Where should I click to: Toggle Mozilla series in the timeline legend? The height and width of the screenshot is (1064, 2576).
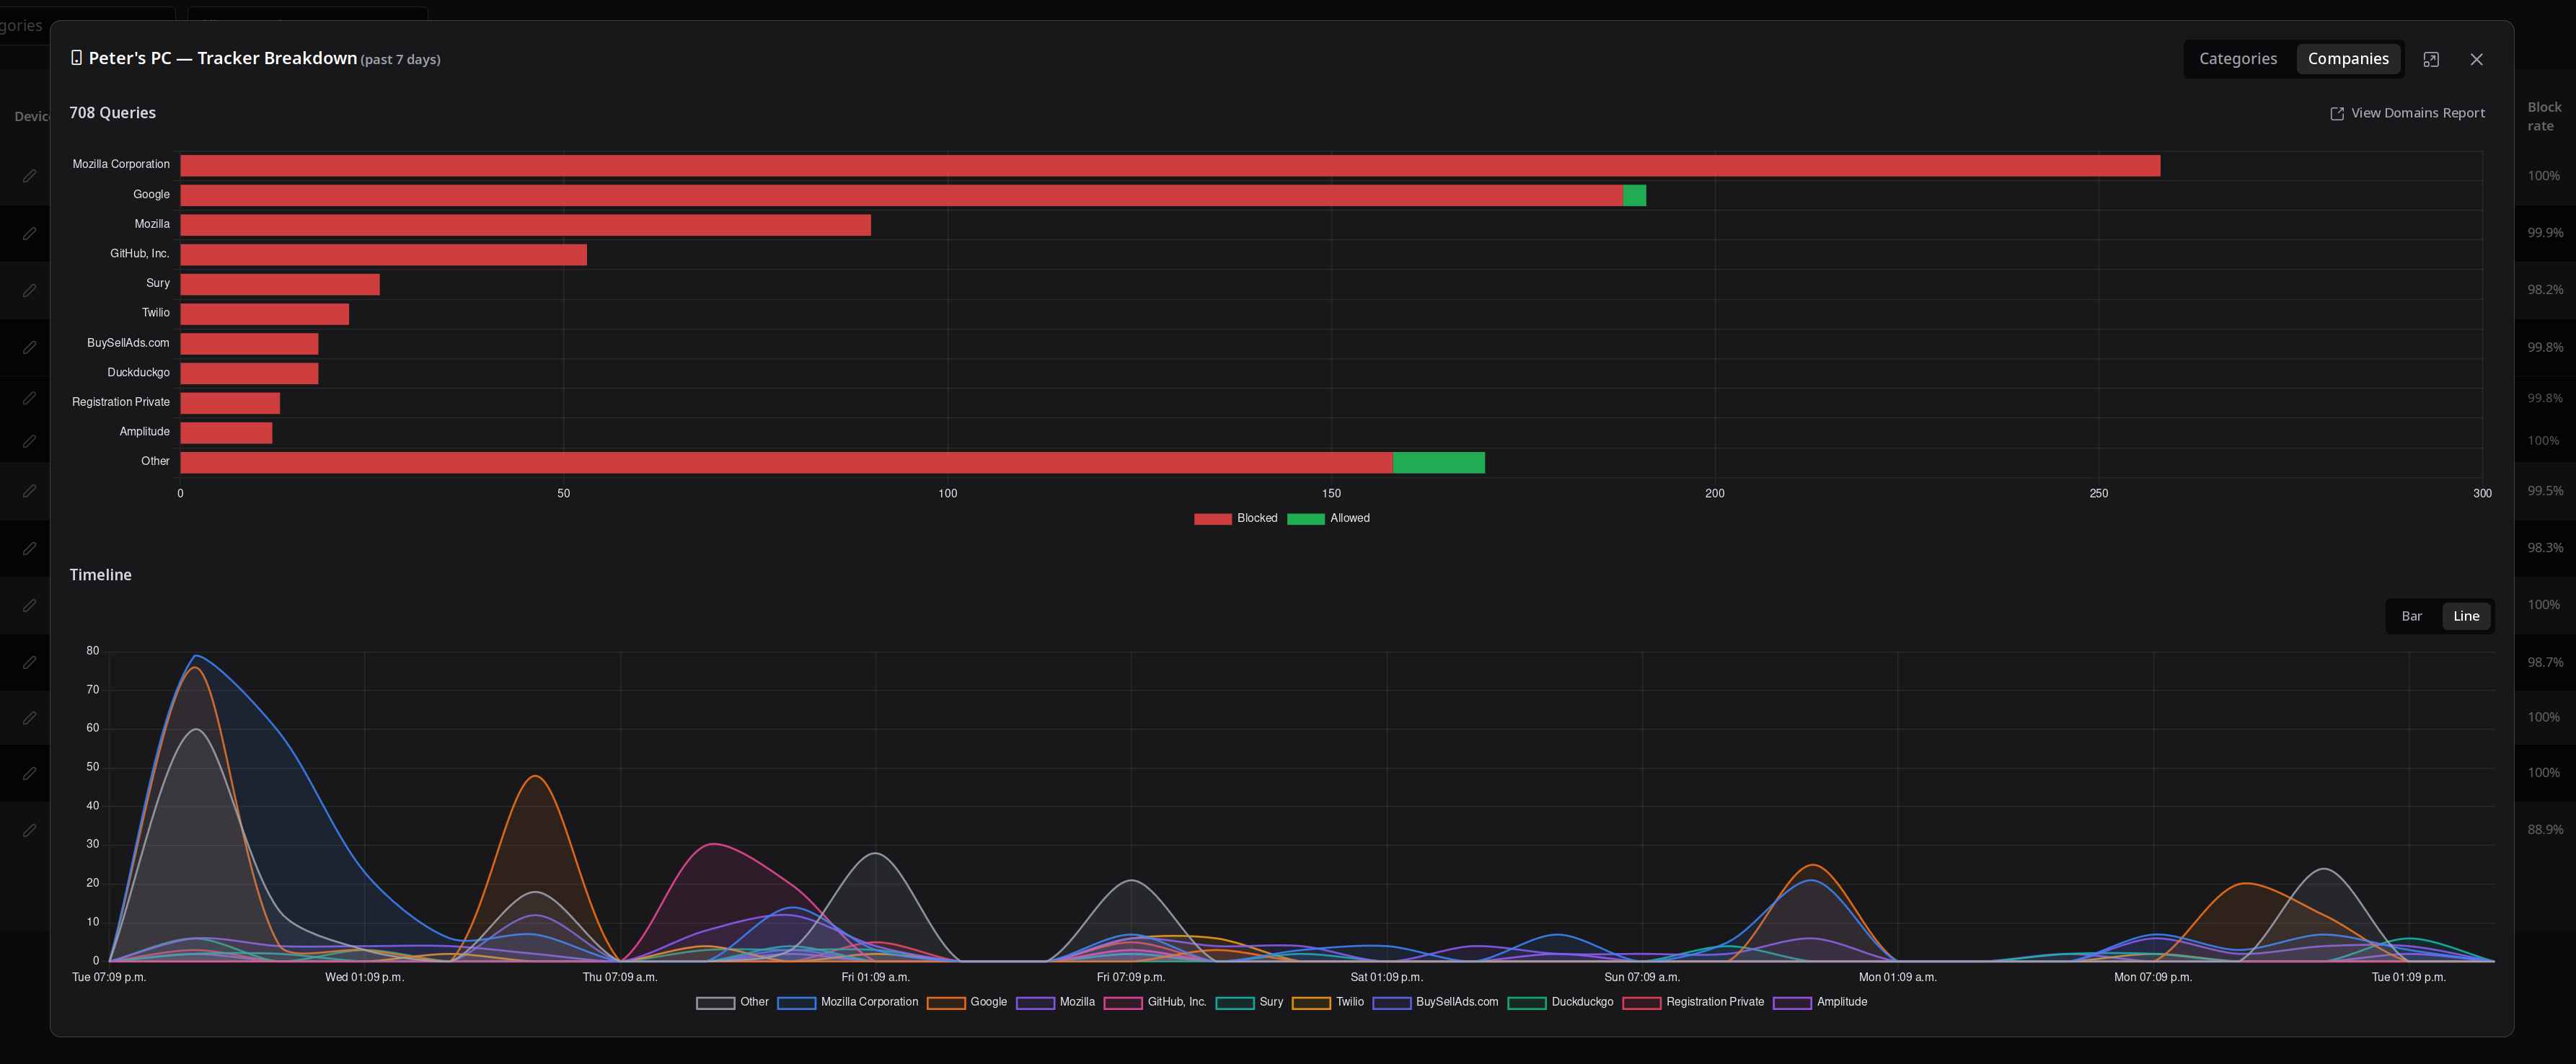1055,1002
